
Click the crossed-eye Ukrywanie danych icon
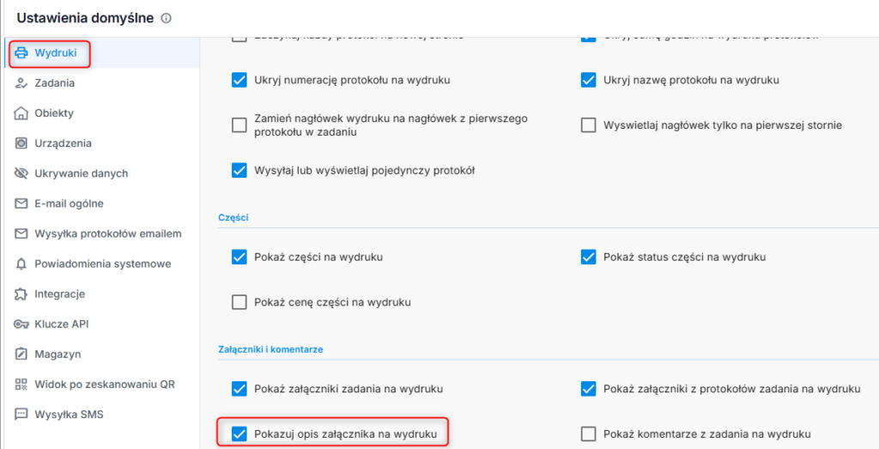pyautogui.click(x=21, y=173)
